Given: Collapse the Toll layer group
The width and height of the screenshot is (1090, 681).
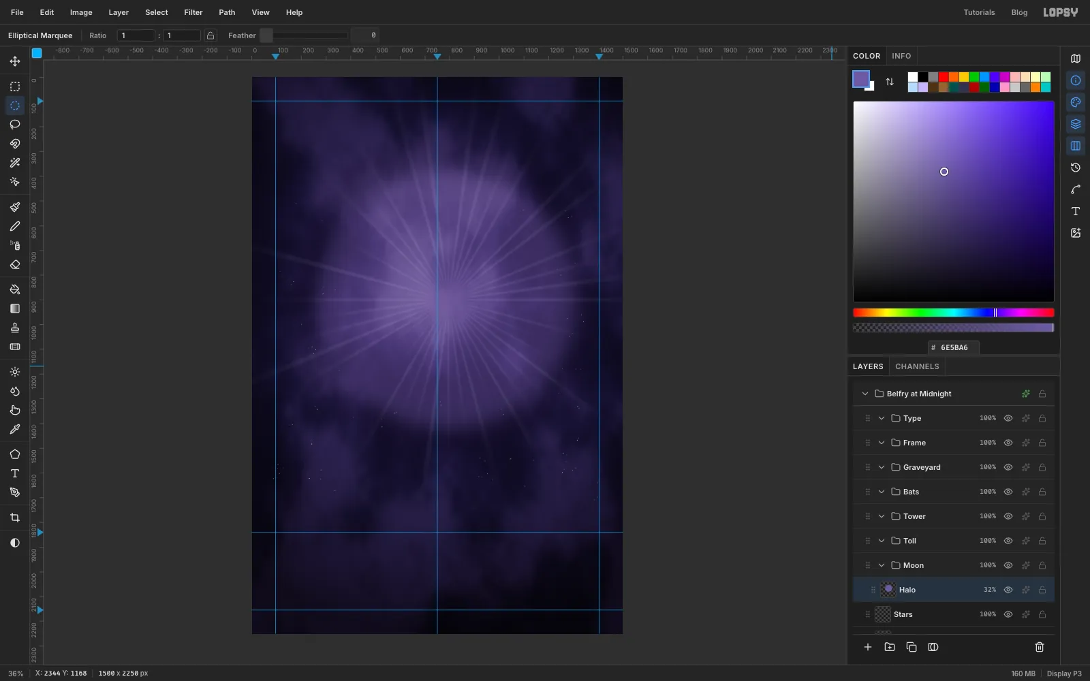Looking at the screenshot, I should 882,541.
